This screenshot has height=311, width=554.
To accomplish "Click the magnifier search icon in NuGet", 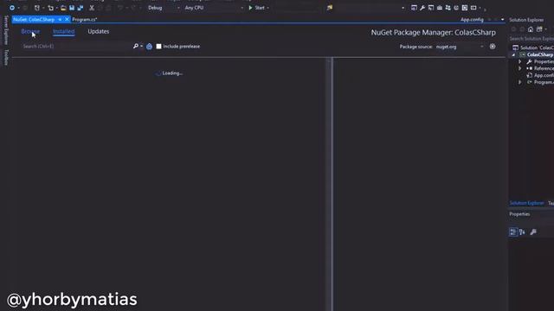I will (x=136, y=46).
